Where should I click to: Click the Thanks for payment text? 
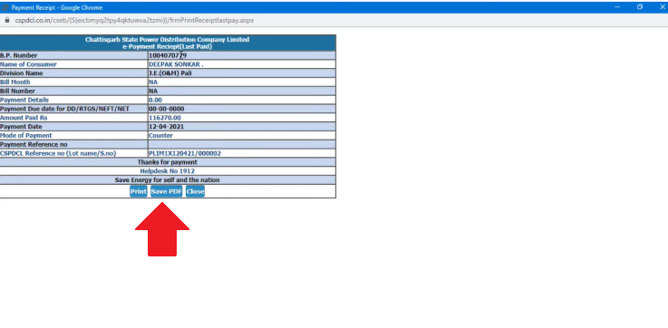167,162
